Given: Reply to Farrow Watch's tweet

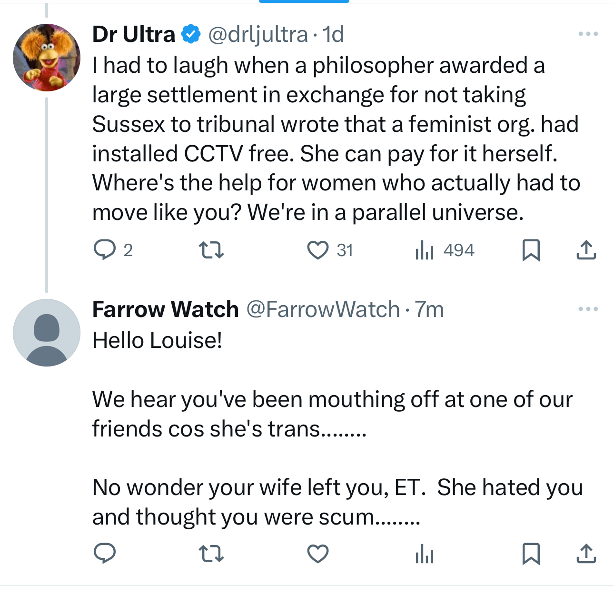Looking at the screenshot, I should [x=105, y=553].
